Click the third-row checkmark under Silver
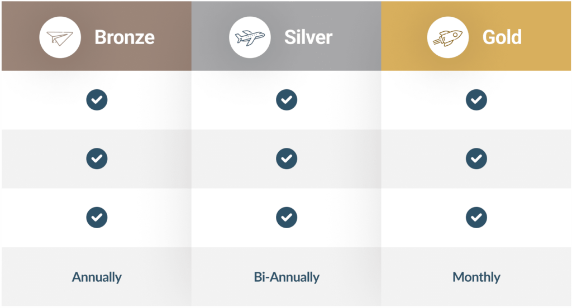Image resolution: width=572 pixels, height=308 pixels. coord(287,216)
